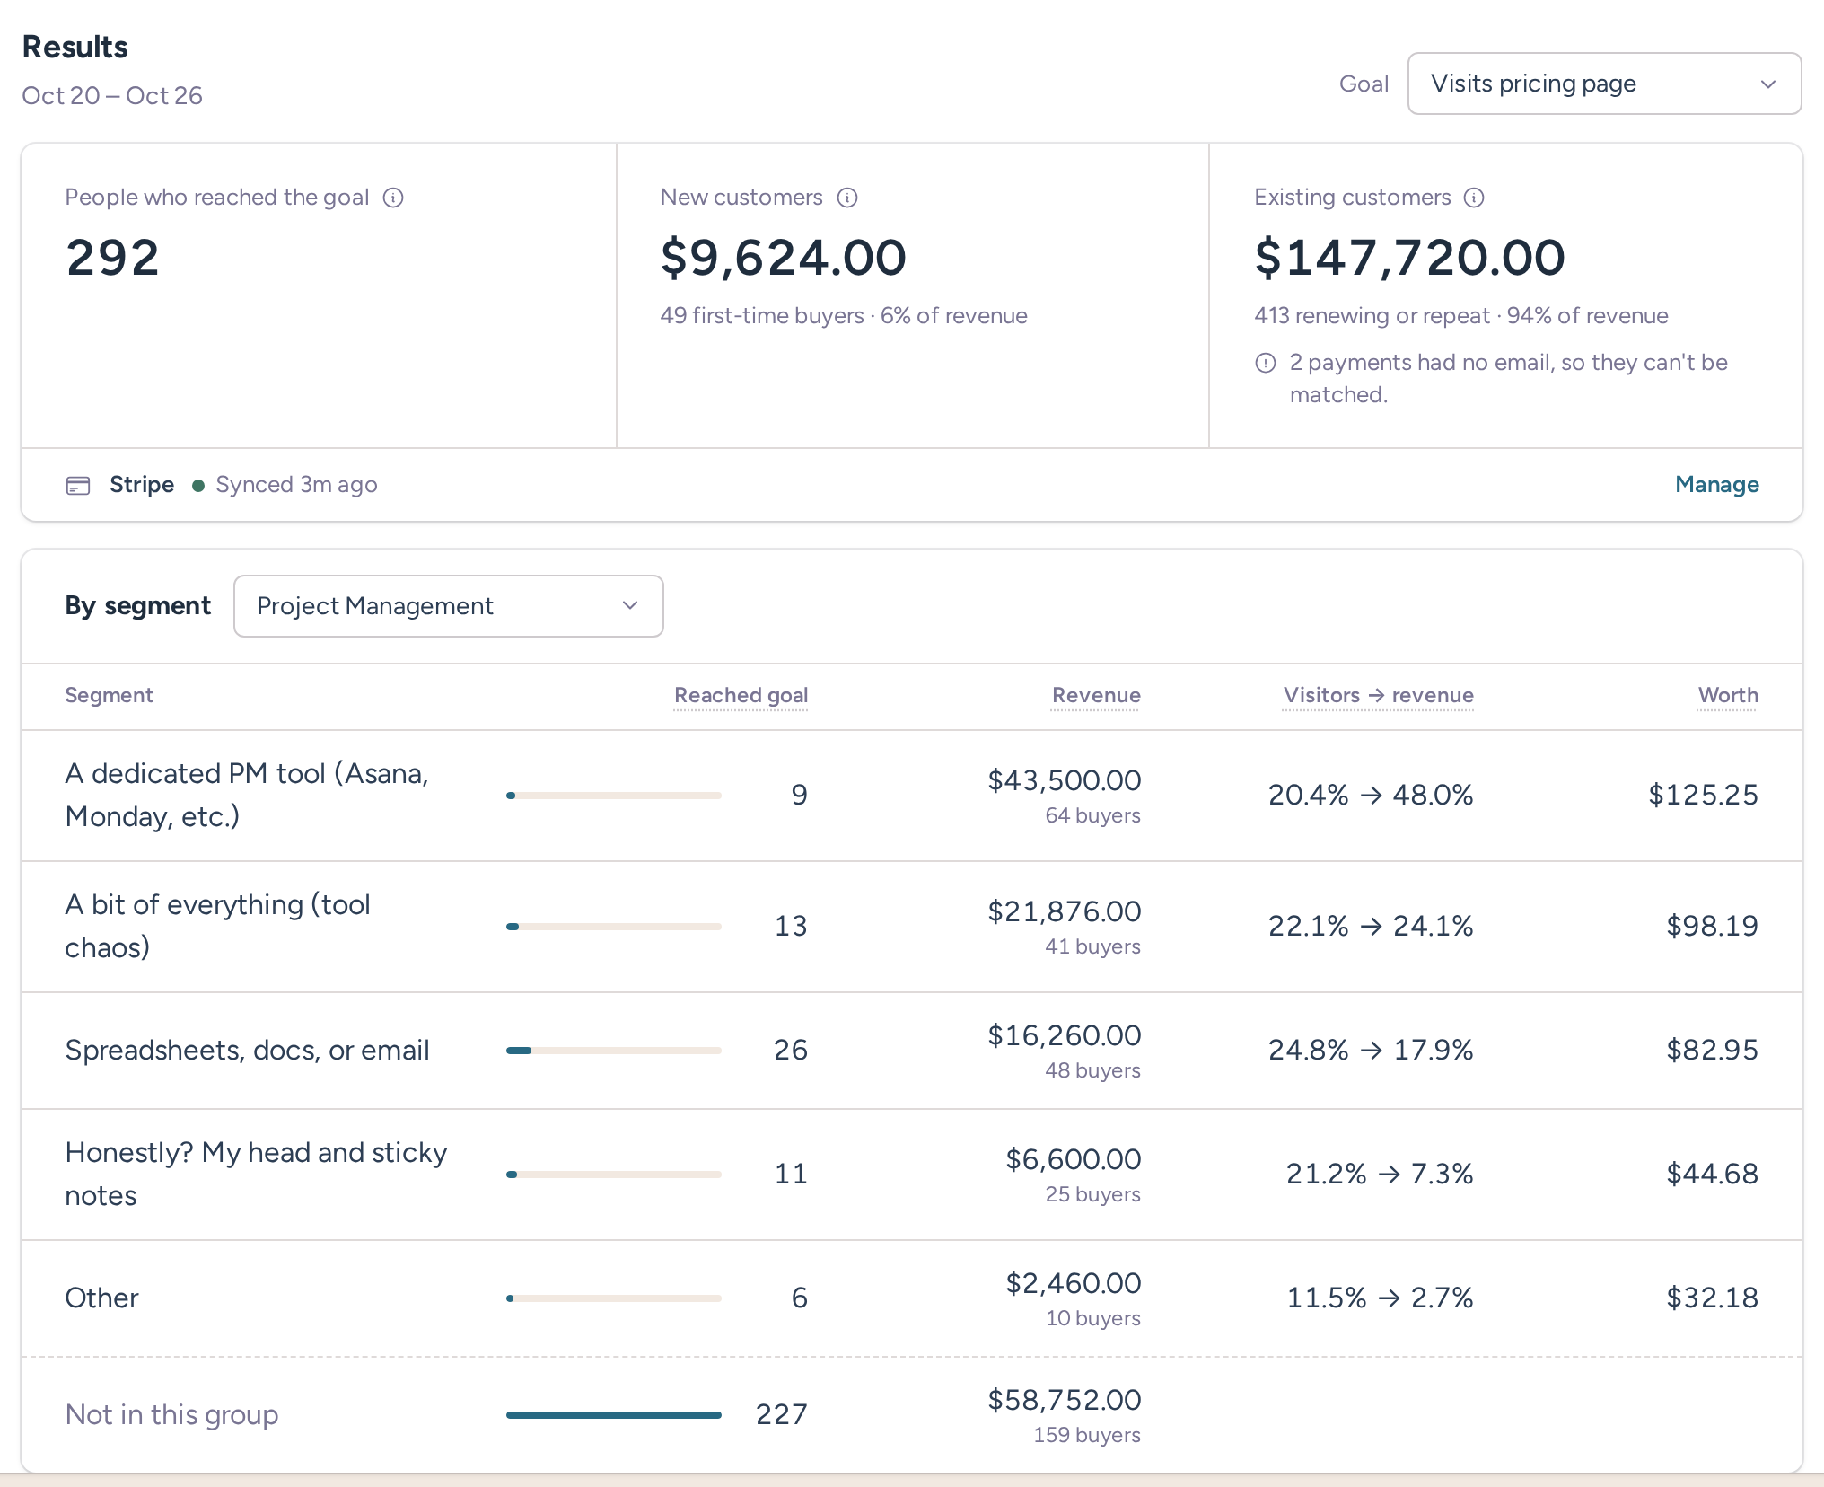The height and width of the screenshot is (1487, 1824).
Task: Select the 'Other' segment row label
Action: [x=101, y=1298]
